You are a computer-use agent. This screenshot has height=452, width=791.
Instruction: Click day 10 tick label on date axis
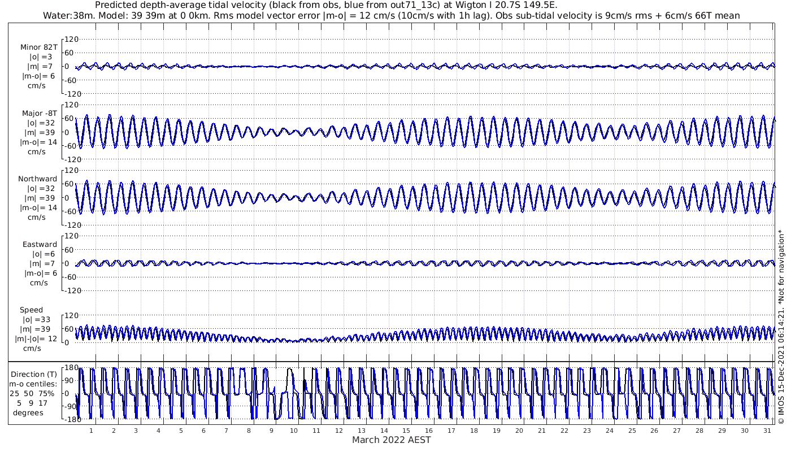point(294,431)
